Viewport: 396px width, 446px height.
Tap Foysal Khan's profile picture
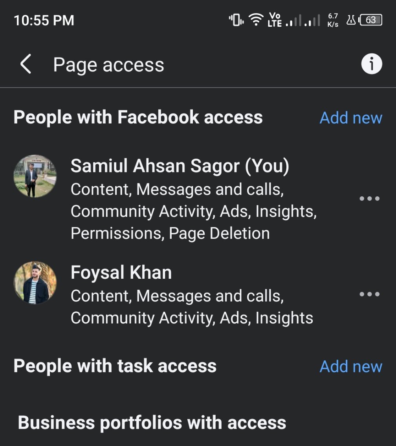[x=35, y=283]
